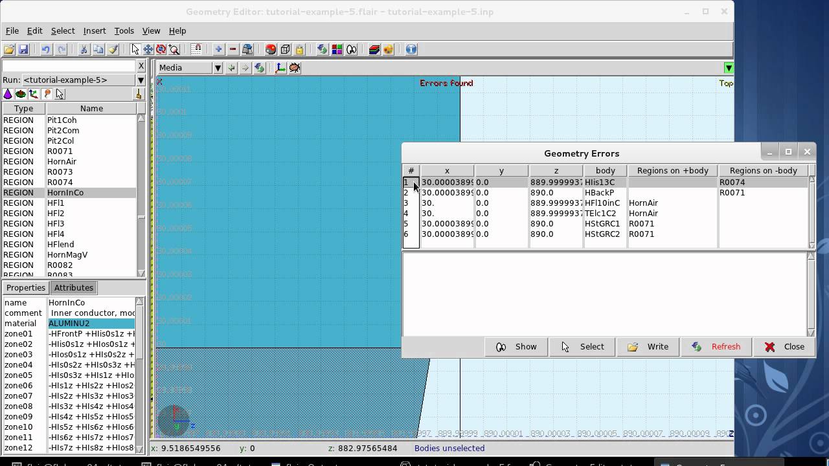Click the empty search input field

coord(69,66)
